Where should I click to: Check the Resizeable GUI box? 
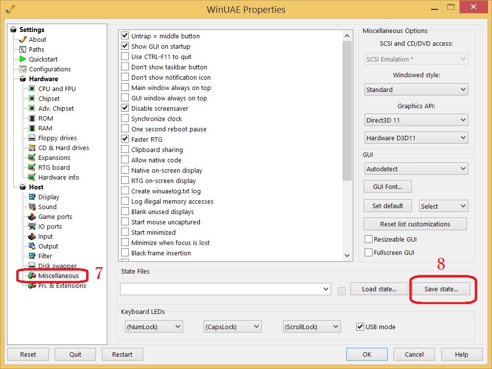369,239
